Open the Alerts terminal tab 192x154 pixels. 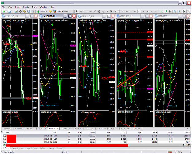pos(35,148)
